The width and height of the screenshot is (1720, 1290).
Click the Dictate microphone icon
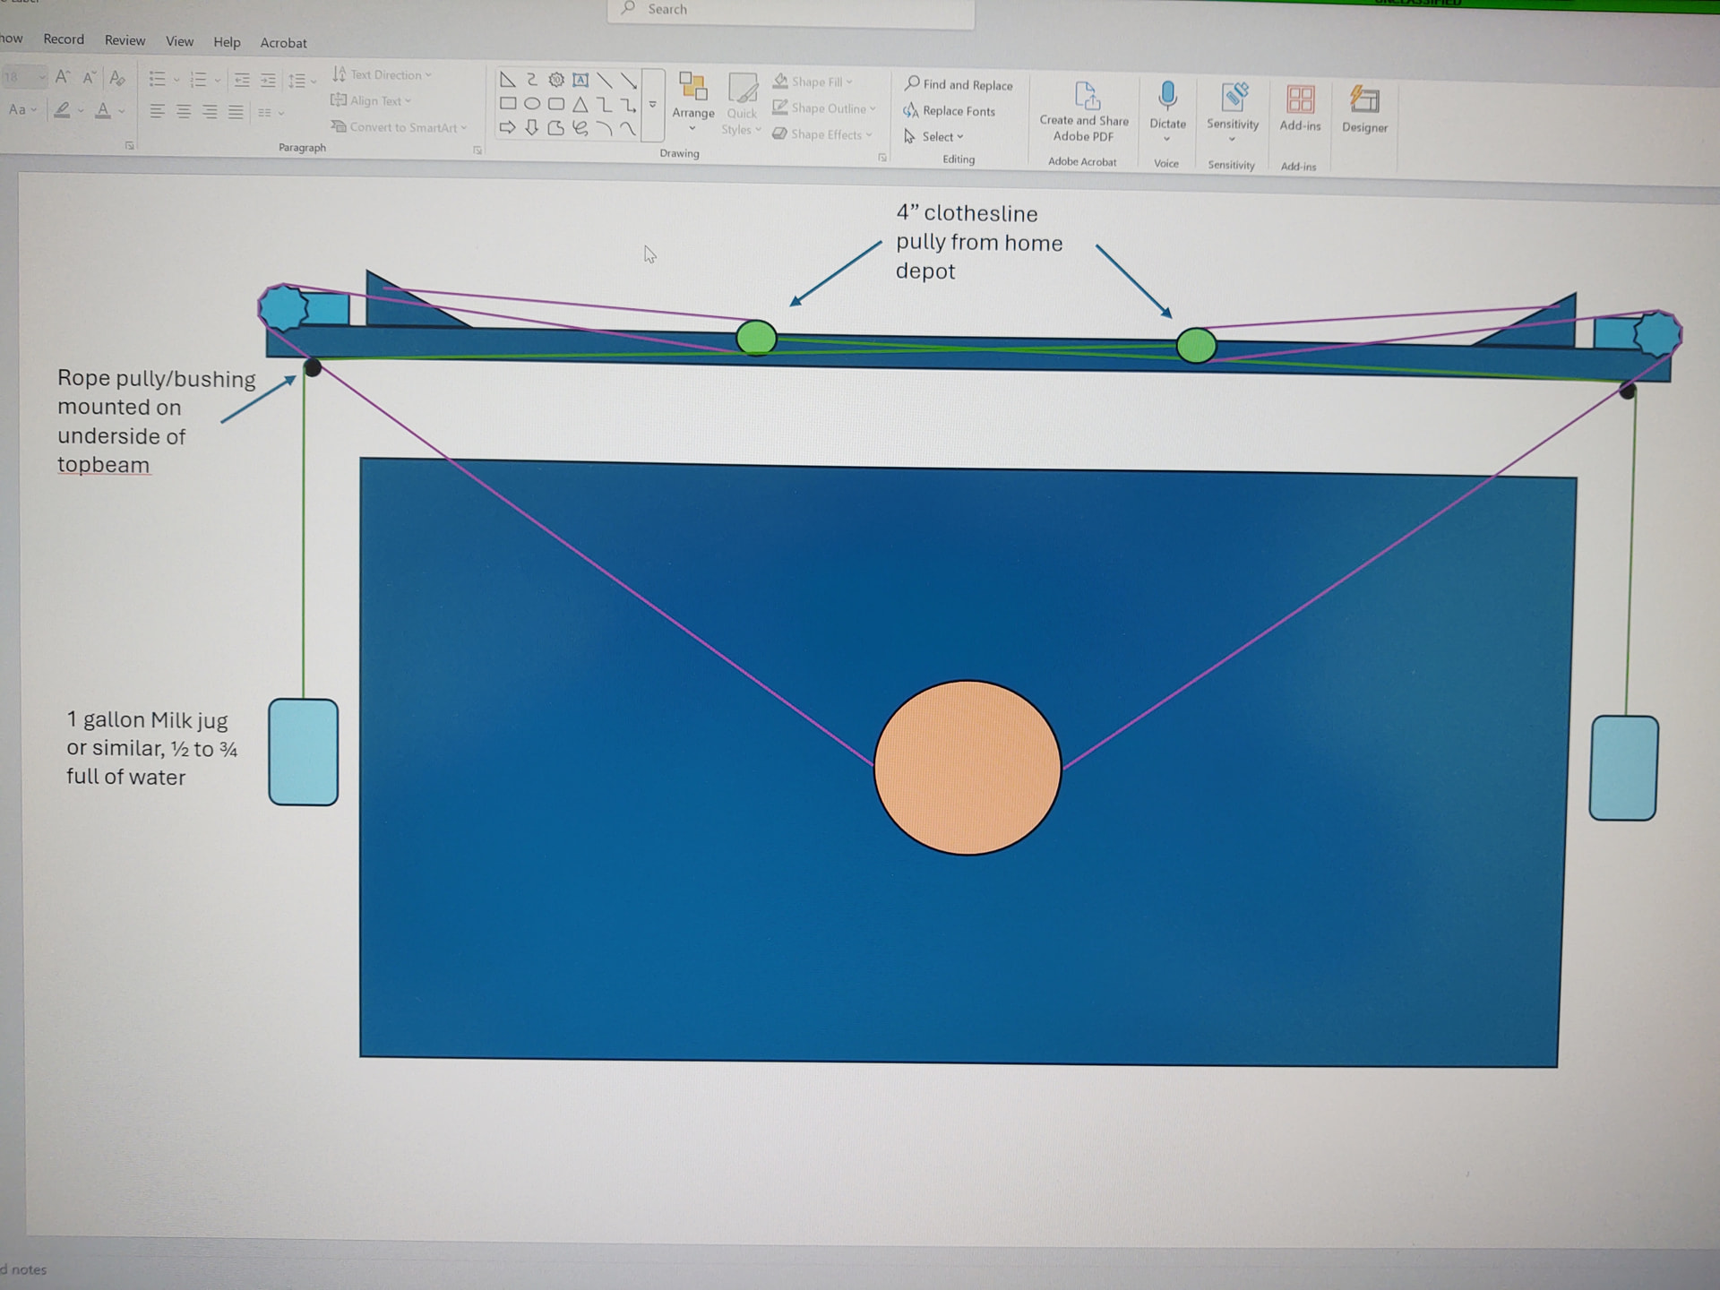[x=1167, y=96]
